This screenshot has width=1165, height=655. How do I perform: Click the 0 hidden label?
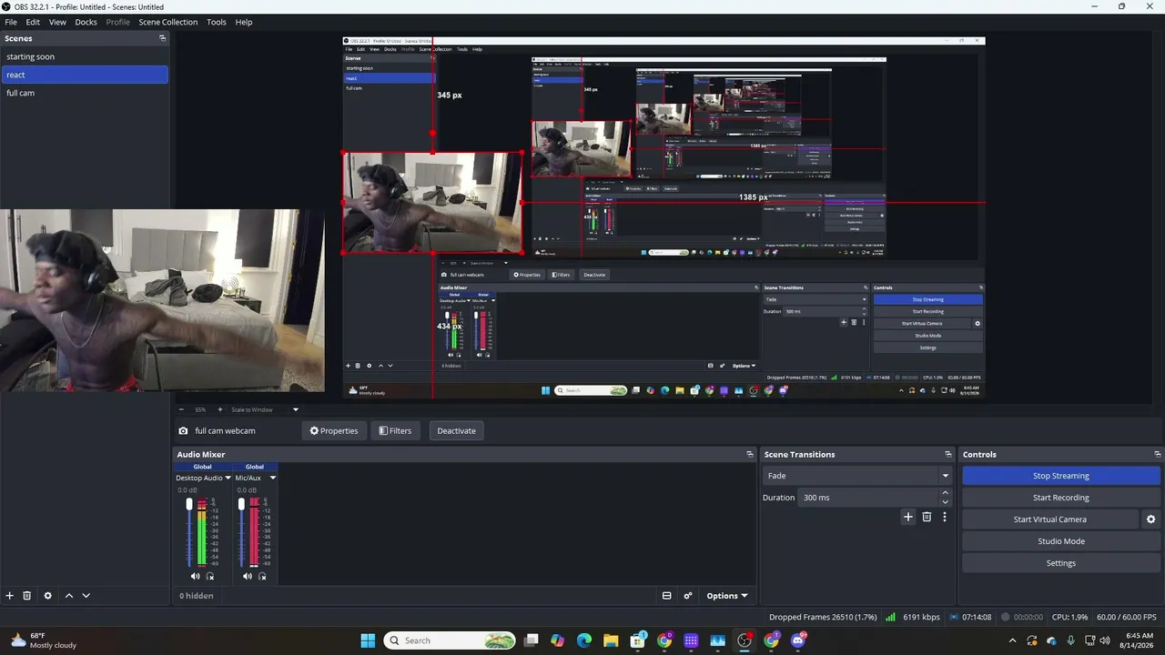(x=196, y=596)
